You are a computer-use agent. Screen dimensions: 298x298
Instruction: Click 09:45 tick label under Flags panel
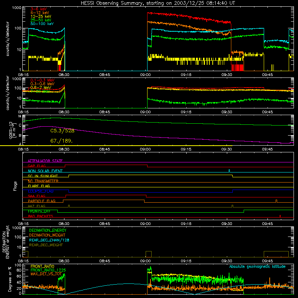click(x=267, y=224)
